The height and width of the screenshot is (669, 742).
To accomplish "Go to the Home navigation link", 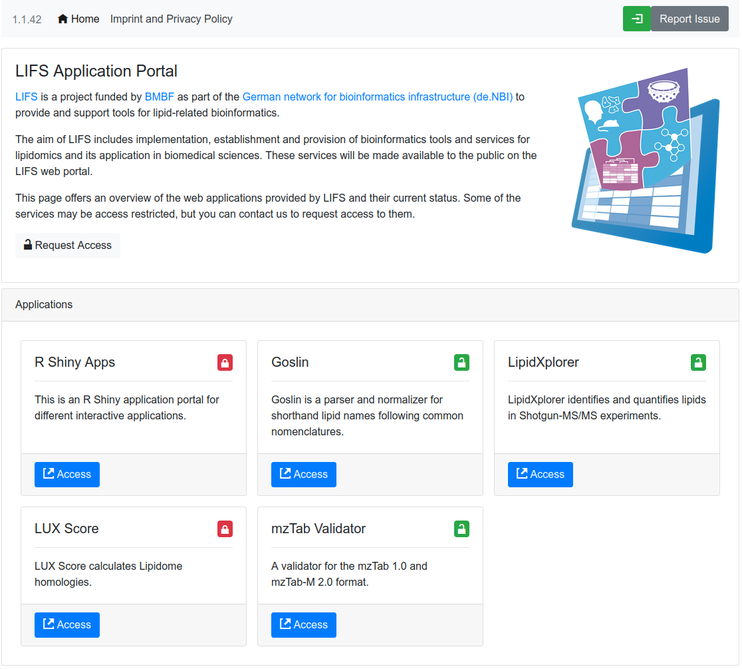I will click(x=78, y=19).
